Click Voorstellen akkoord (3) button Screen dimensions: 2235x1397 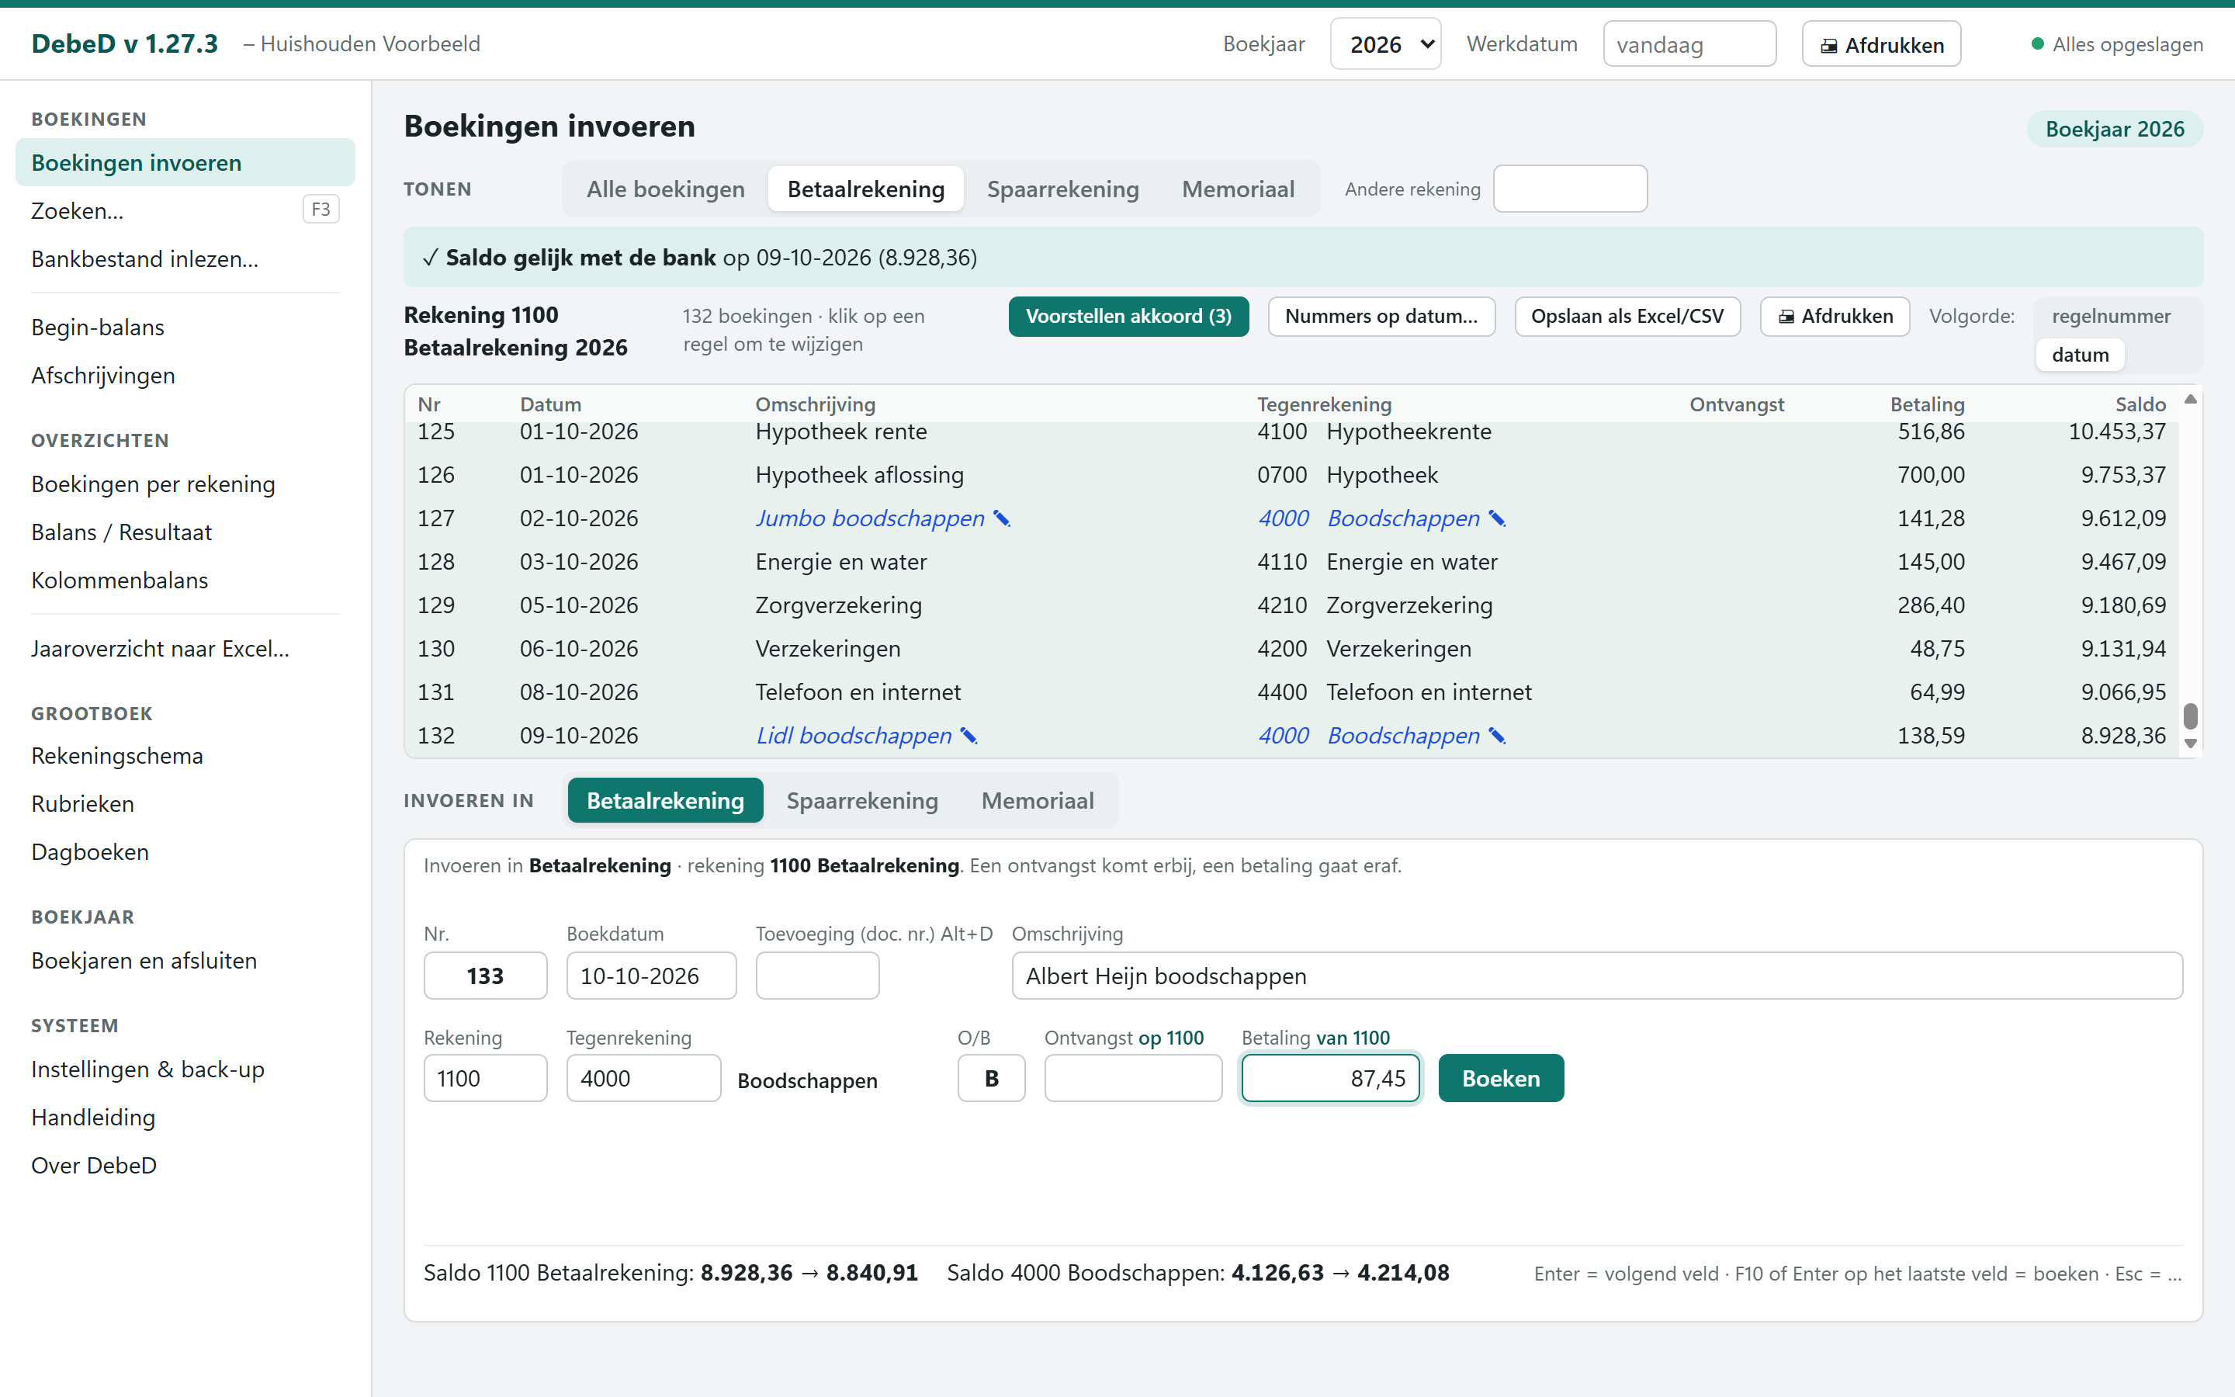click(1128, 316)
